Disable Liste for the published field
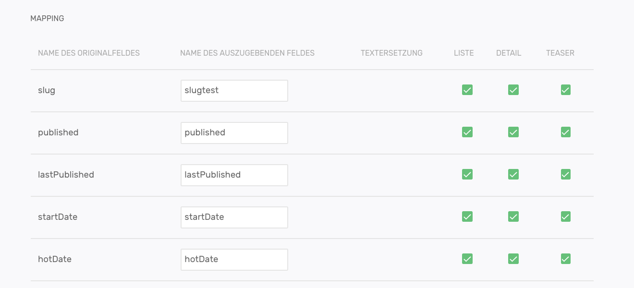The image size is (634, 288). click(467, 132)
